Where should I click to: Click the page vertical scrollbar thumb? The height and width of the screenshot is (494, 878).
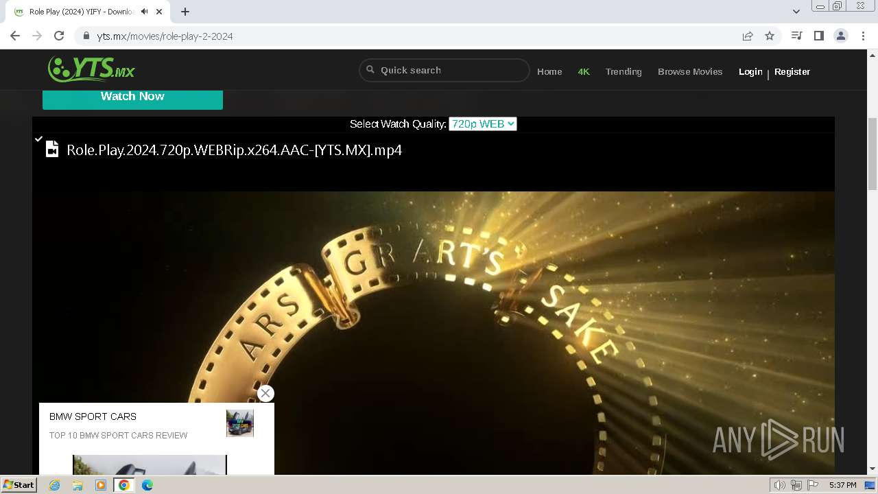coord(873,153)
